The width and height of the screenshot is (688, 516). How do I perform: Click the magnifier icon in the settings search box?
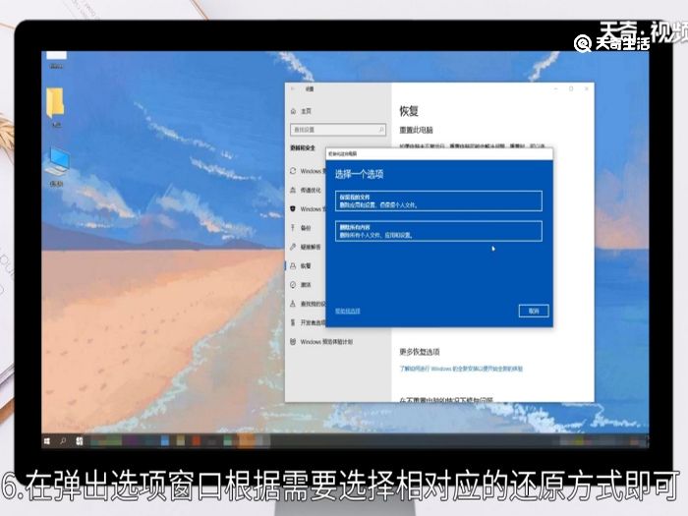[381, 130]
